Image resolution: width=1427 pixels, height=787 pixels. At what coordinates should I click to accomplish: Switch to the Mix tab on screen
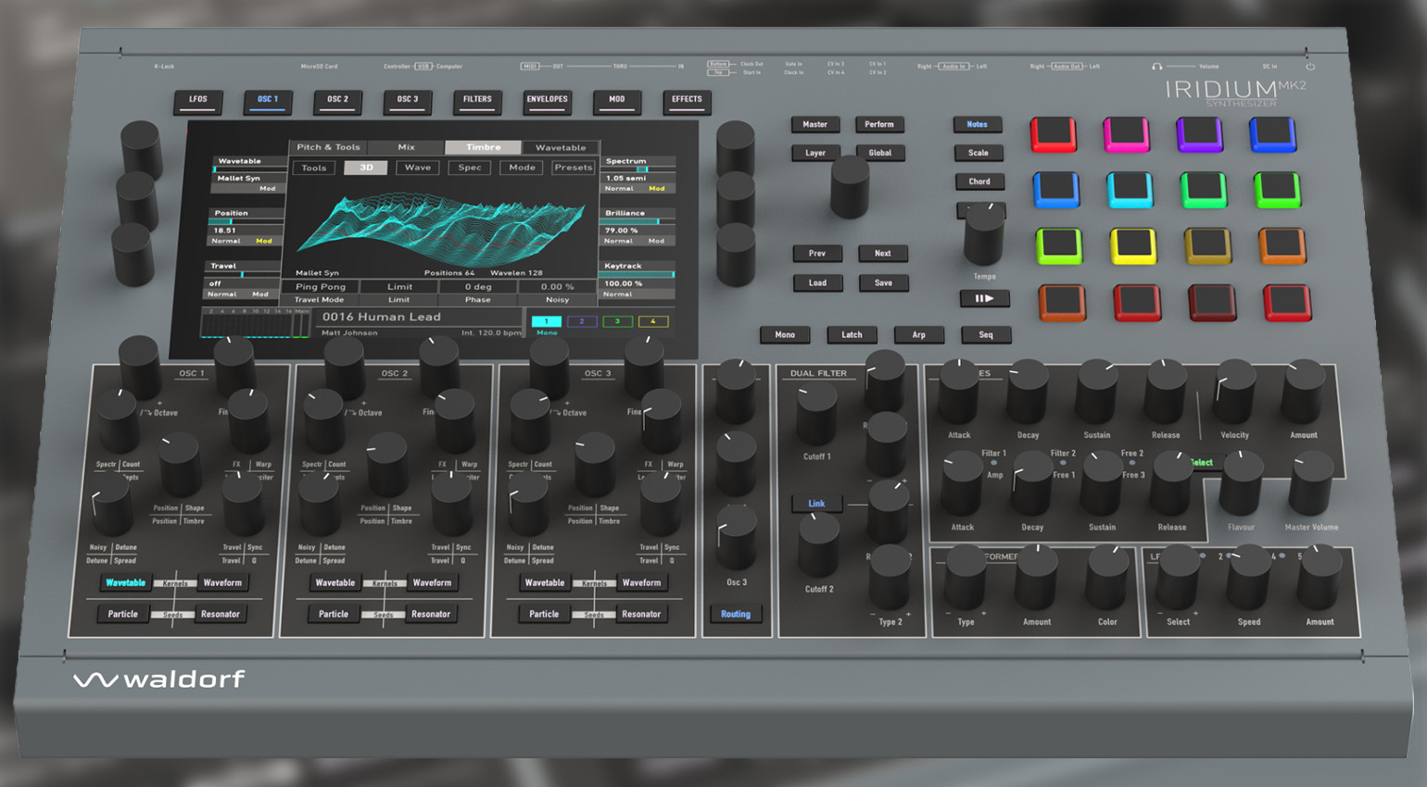click(406, 147)
